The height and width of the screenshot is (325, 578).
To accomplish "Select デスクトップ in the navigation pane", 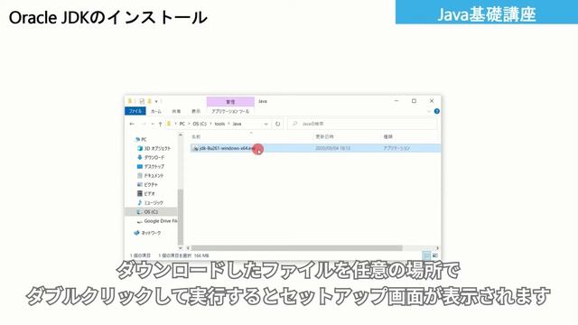I will (151, 166).
